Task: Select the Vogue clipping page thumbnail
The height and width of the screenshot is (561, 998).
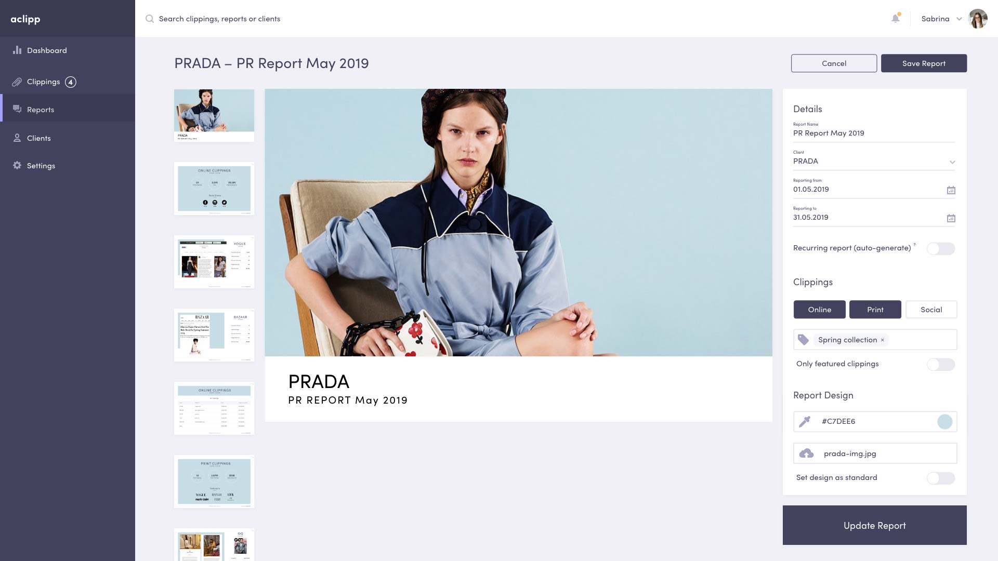Action: click(x=214, y=262)
